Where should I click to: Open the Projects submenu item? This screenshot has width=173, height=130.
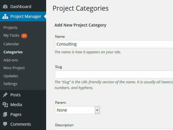(x=10, y=27)
